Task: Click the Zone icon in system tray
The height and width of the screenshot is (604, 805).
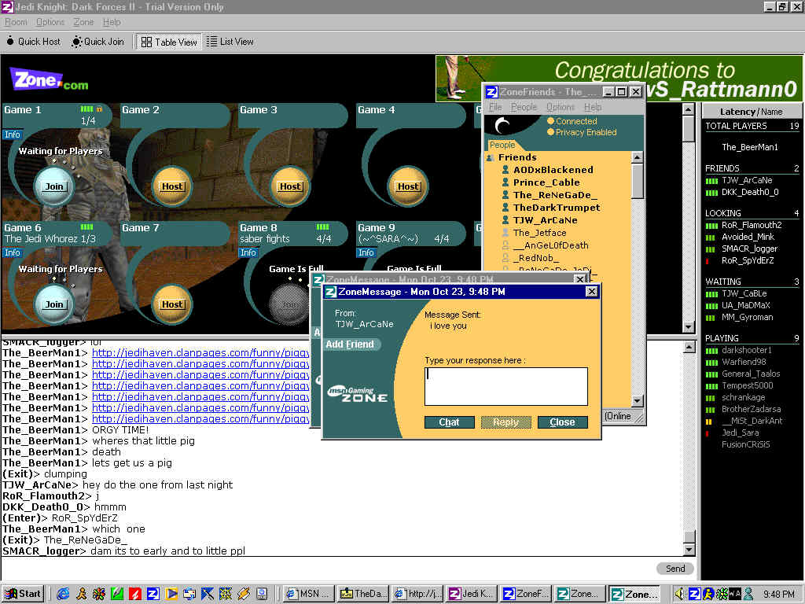Action: click(693, 595)
